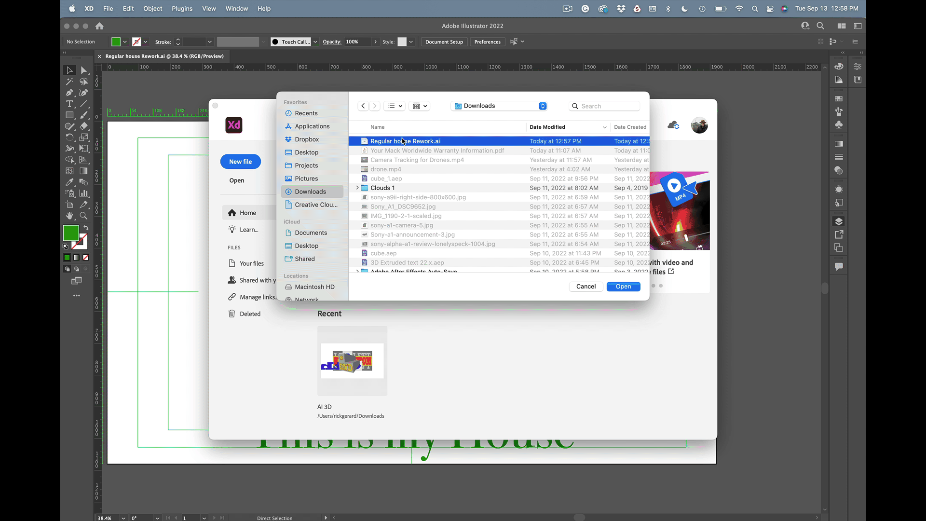
Task: Click the New file button
Action: pos(240,162)
